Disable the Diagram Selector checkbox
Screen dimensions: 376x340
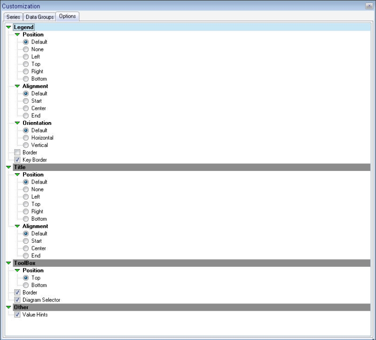pyautogui.click(x=17, y=300)
